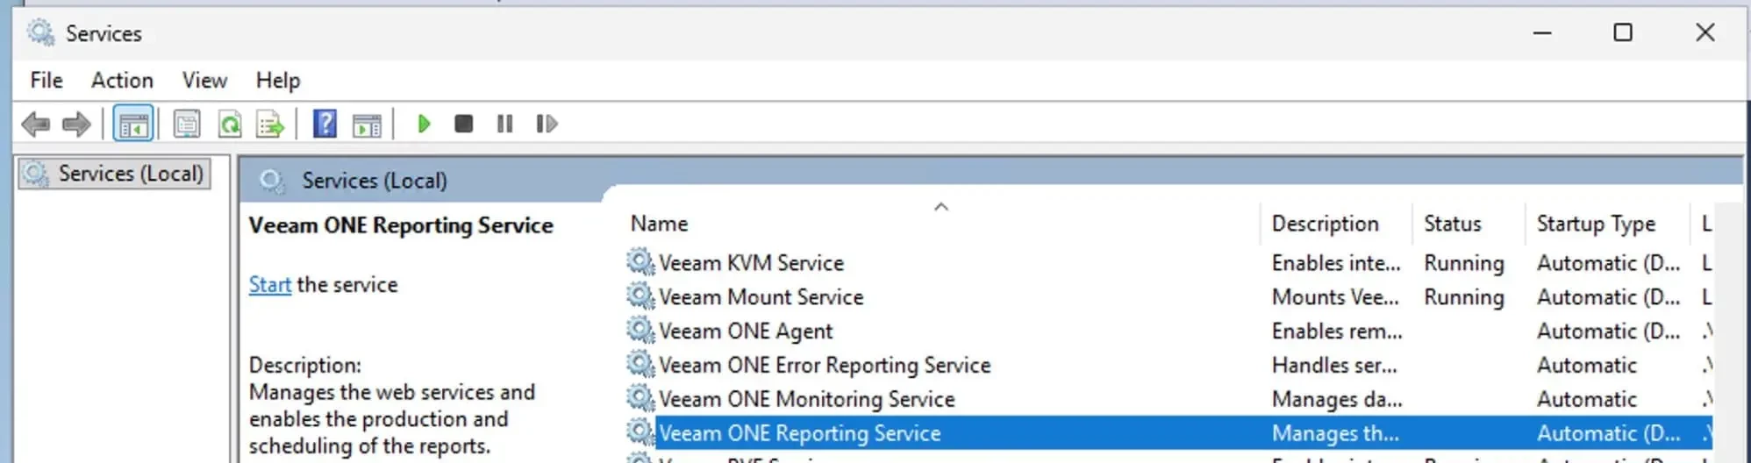
Task: Toggle the Show/Hide Action Pane icon
Action: pyautogui.click(x=367, y=125)
